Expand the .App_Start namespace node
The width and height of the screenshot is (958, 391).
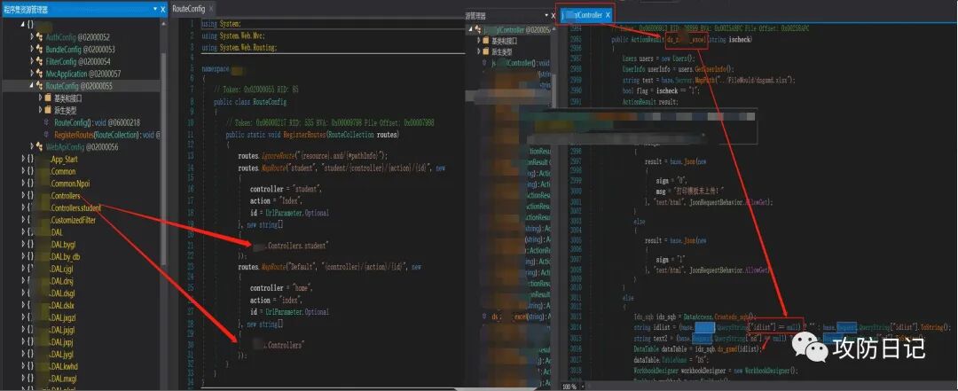pos(23,160)
